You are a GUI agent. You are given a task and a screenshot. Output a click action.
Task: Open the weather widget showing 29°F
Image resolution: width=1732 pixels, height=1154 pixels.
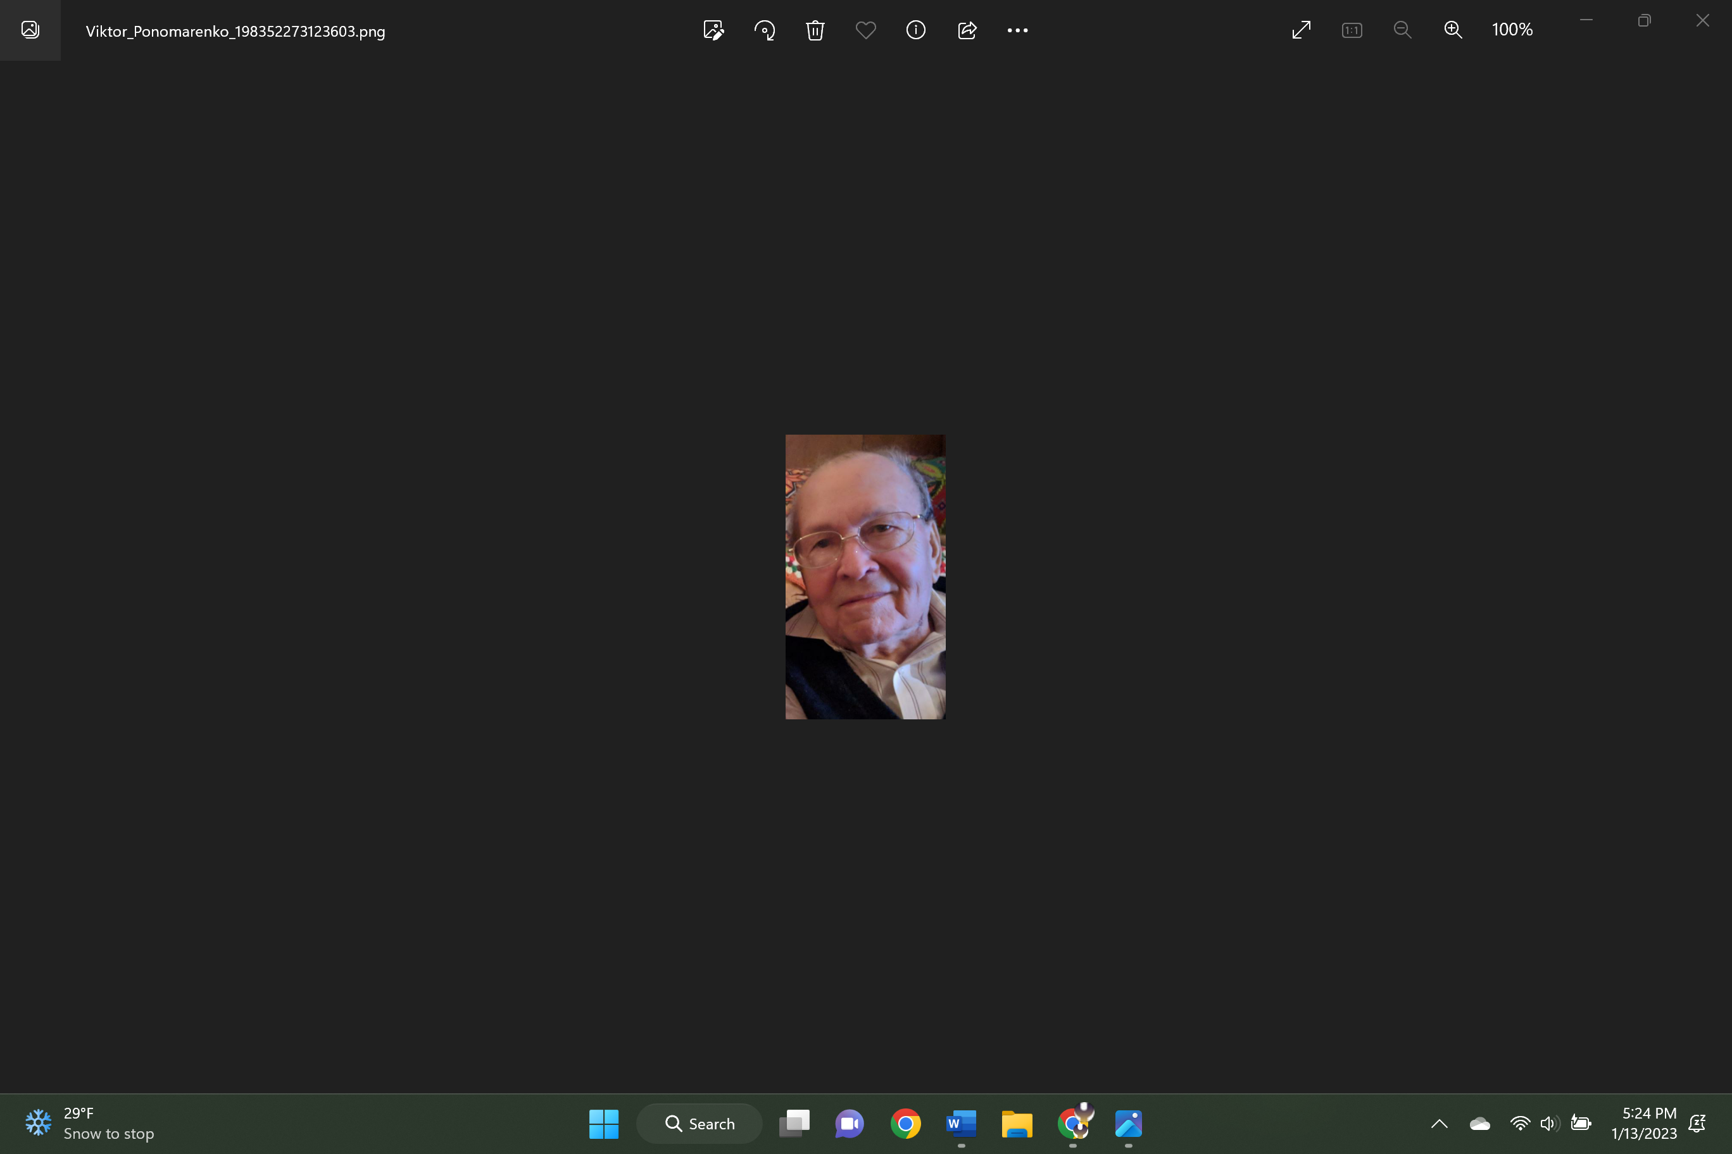(x=90, y=1124)
